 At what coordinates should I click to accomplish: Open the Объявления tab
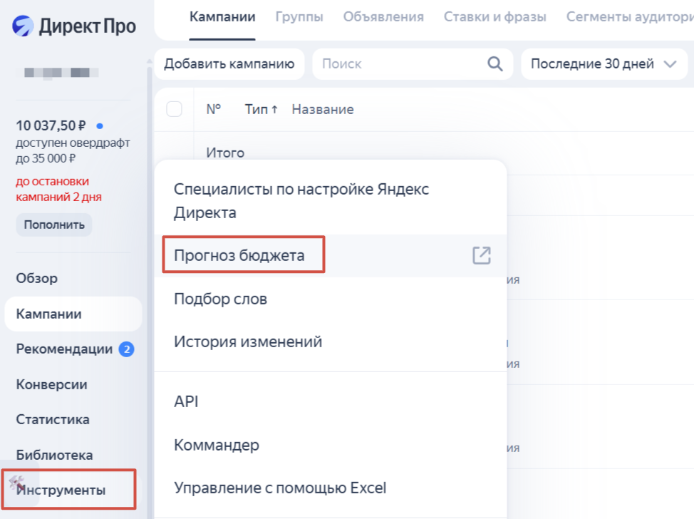click(383, 16)
